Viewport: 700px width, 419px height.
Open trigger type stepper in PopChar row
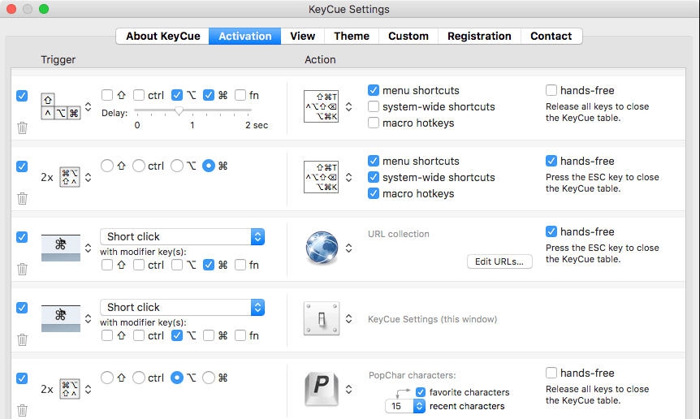point(89,389)
